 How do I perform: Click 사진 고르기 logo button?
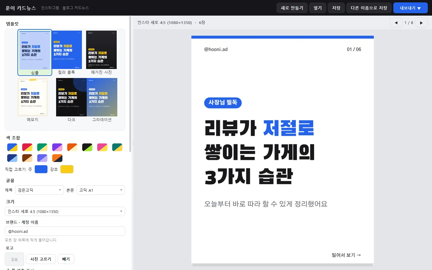pyautogui.click(x=41, y=259)
